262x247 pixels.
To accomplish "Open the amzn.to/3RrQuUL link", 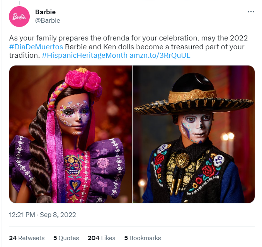I will click(160, 55).
